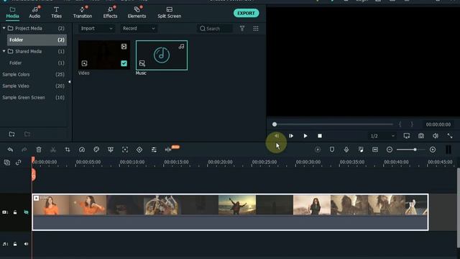This screenshot has width=460, height=259.
Task: Click the Motion Tracking icon
Action: pos(125,150)
